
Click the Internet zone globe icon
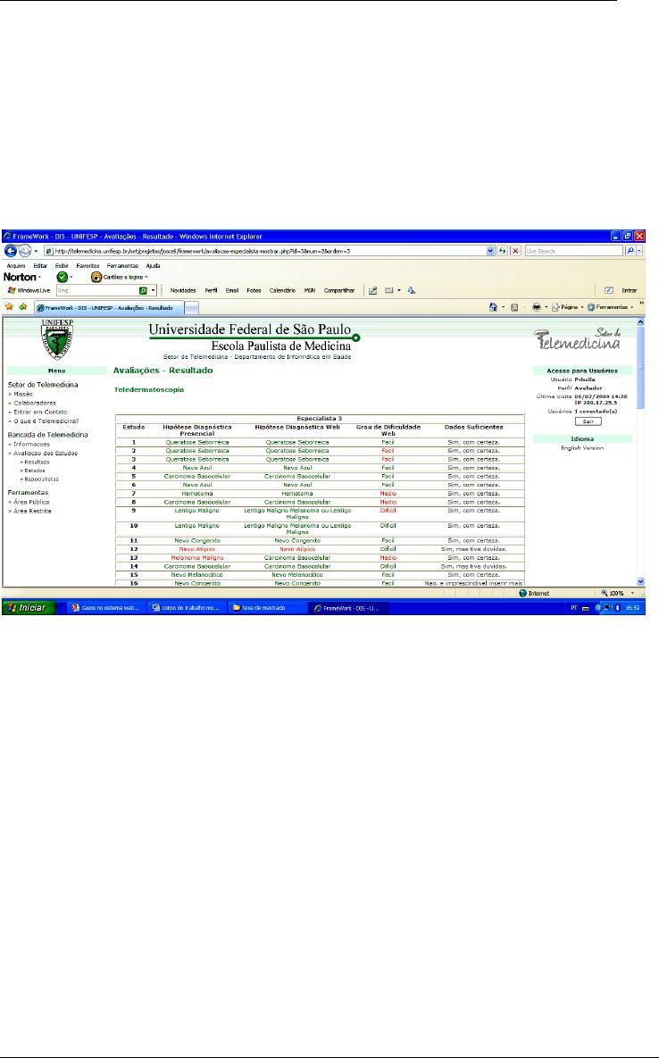tap(522, 593)
